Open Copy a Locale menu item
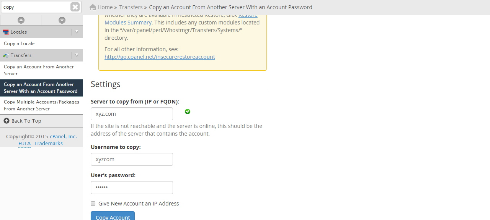Image resolution: width=490 pixels, height=220 pixels. pyautogui.click(x=19, y=44)
